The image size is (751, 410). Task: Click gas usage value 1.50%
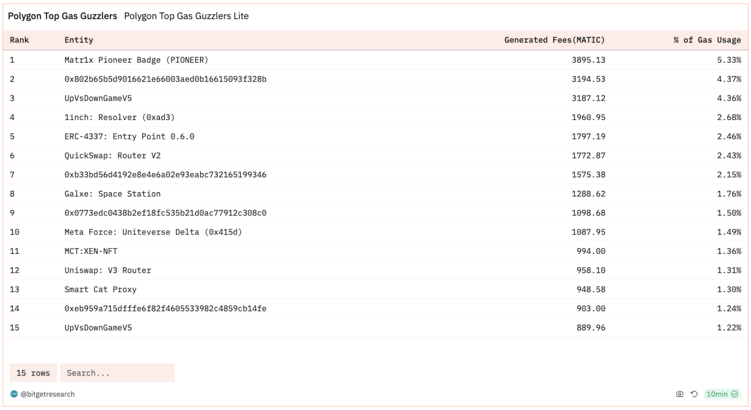[729, 213]
